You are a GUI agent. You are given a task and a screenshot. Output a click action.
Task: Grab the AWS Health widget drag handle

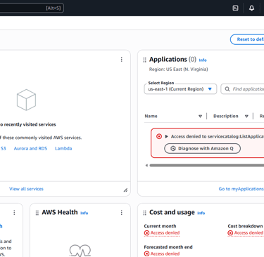point(37,213)
